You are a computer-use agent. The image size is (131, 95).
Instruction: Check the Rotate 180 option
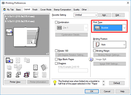tap(56, 51)
